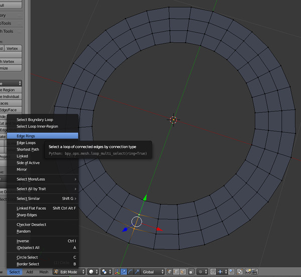This screenshot has width=301, height=277.
Task: Click the Smooth Vertex button
Action: (11, 61)
